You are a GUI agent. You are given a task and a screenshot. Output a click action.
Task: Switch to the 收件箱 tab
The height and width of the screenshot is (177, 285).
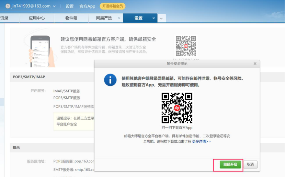[71, 18]
